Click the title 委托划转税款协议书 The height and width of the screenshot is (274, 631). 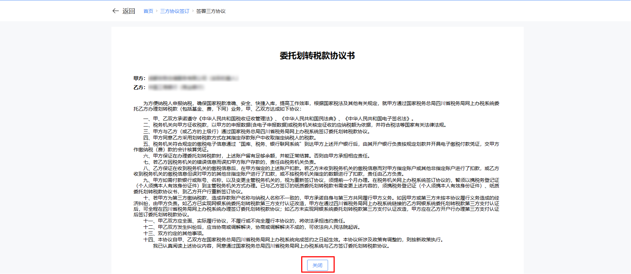coord(317,56)
